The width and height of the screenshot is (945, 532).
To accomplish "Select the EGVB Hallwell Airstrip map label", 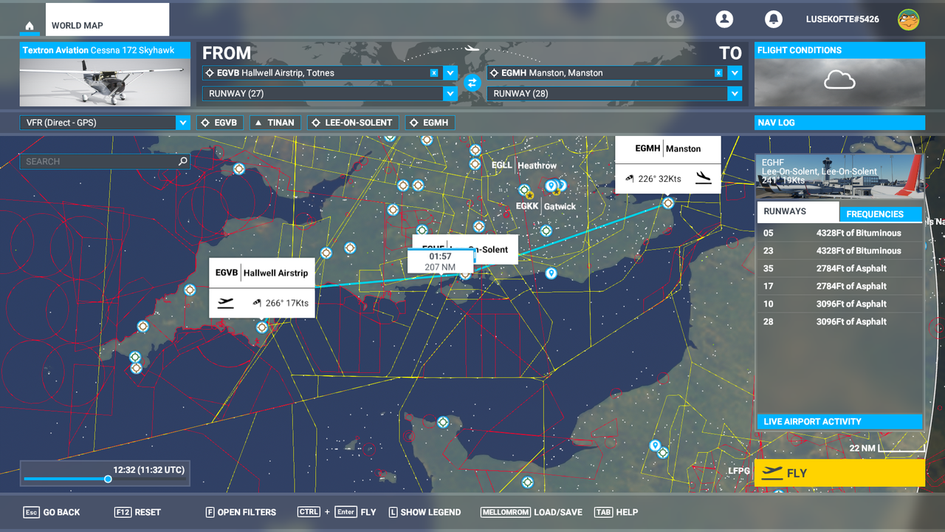I will [x=262, y=273].
